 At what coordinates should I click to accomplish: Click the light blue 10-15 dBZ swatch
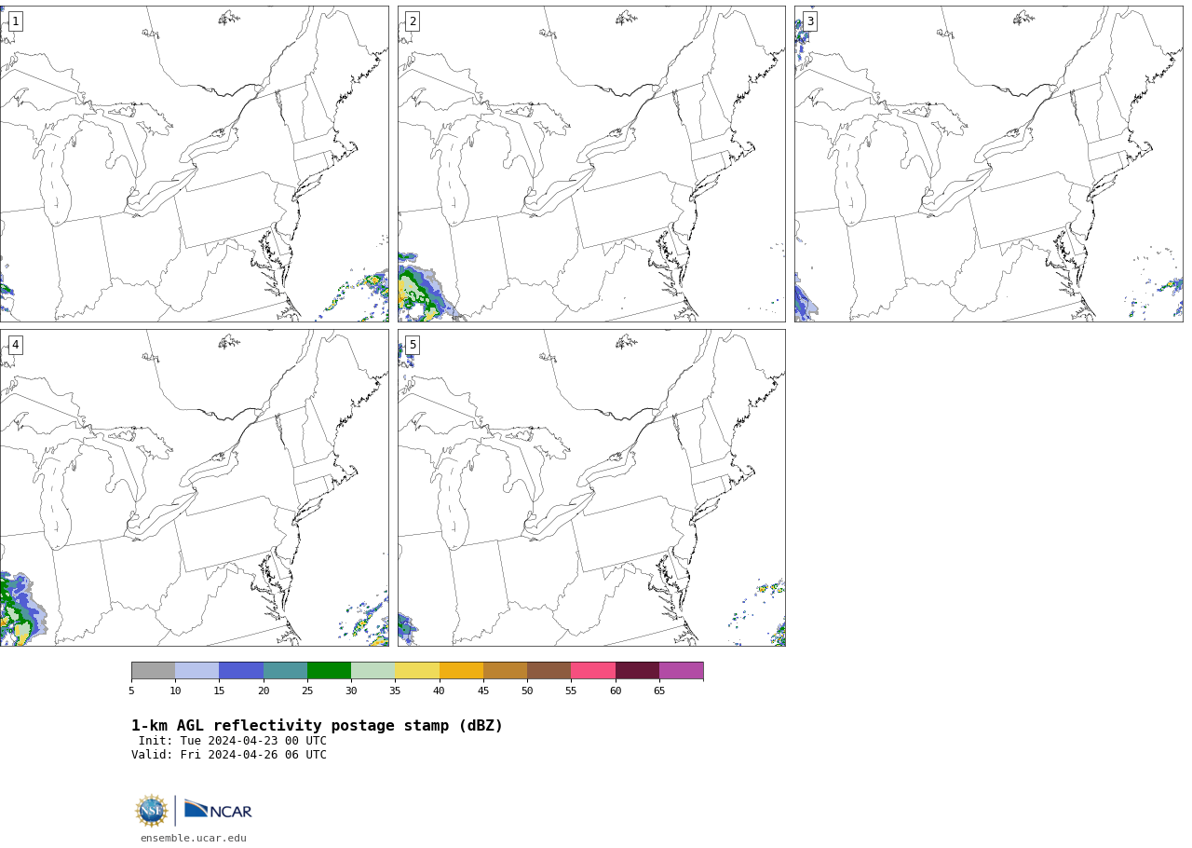coord(196,671)
